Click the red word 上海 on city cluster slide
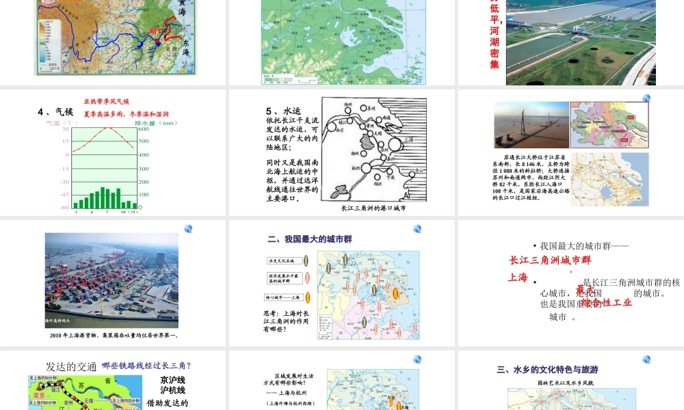 518,277
